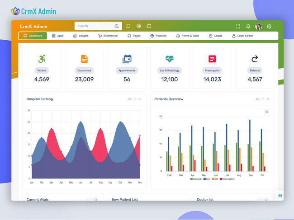Click the Appointments label pill
The image size is (294, 220).
point(127,70)
